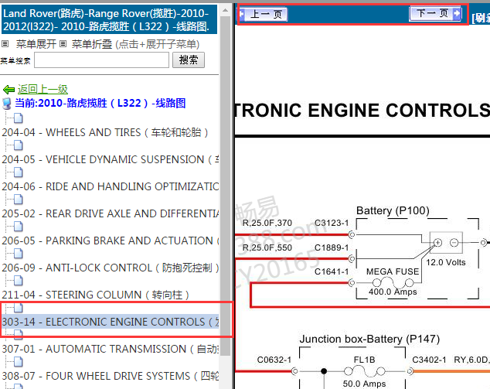Click page icon above 308-07 FOUR WHEEL DRIVE

[18, 362]
